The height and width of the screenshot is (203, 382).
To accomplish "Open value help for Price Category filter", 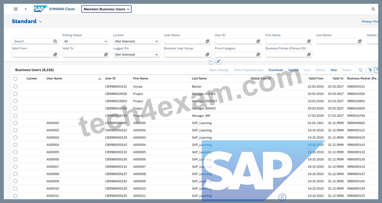I will pyautogui.click(x=258, y=55).
